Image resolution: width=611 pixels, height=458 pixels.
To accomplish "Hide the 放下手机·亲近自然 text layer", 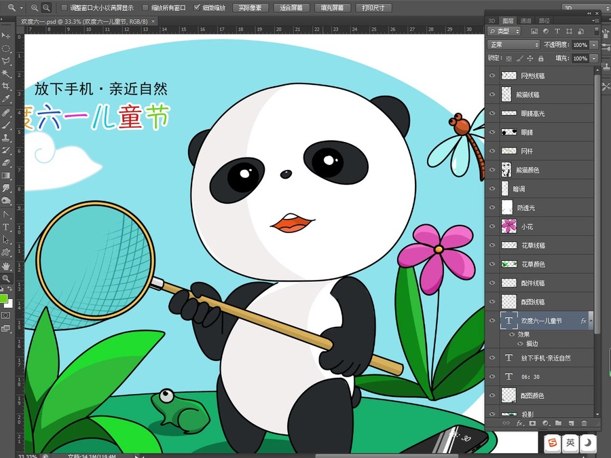I will (492, 357).
